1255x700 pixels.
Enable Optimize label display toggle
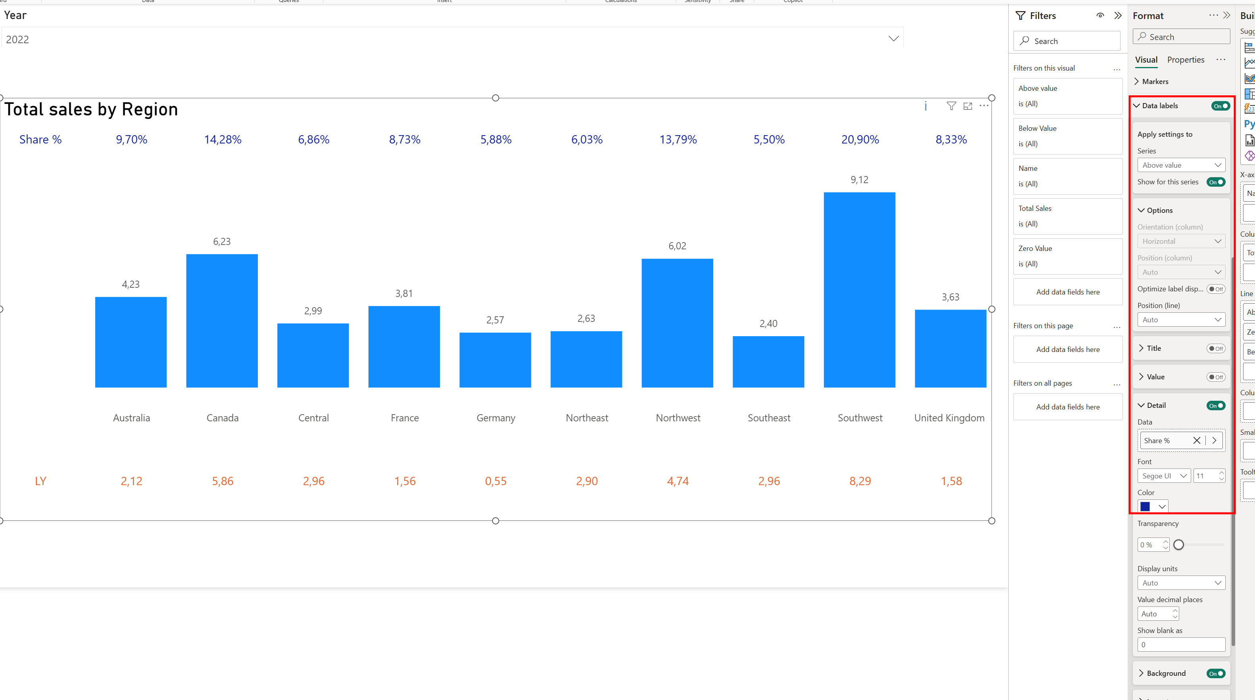pyautogui.click(x=1216, y=289)
